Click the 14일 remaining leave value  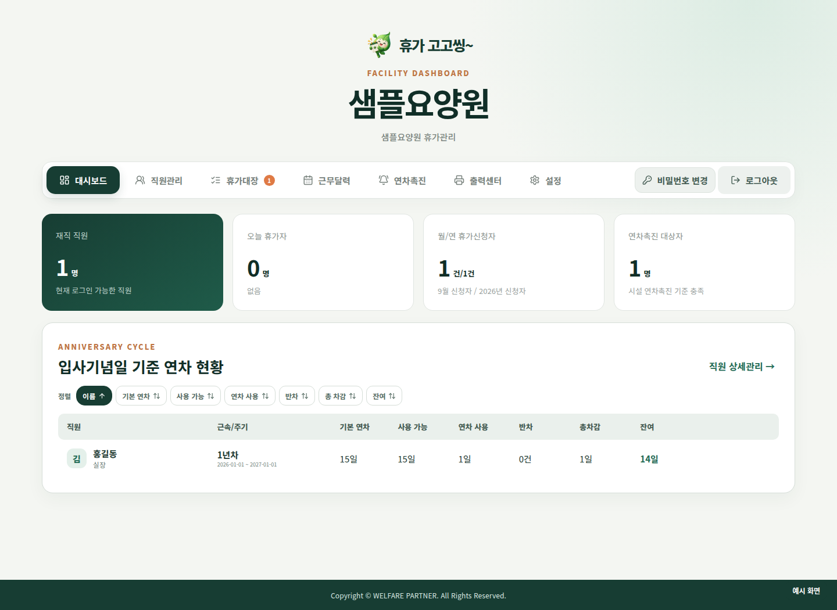649,459
